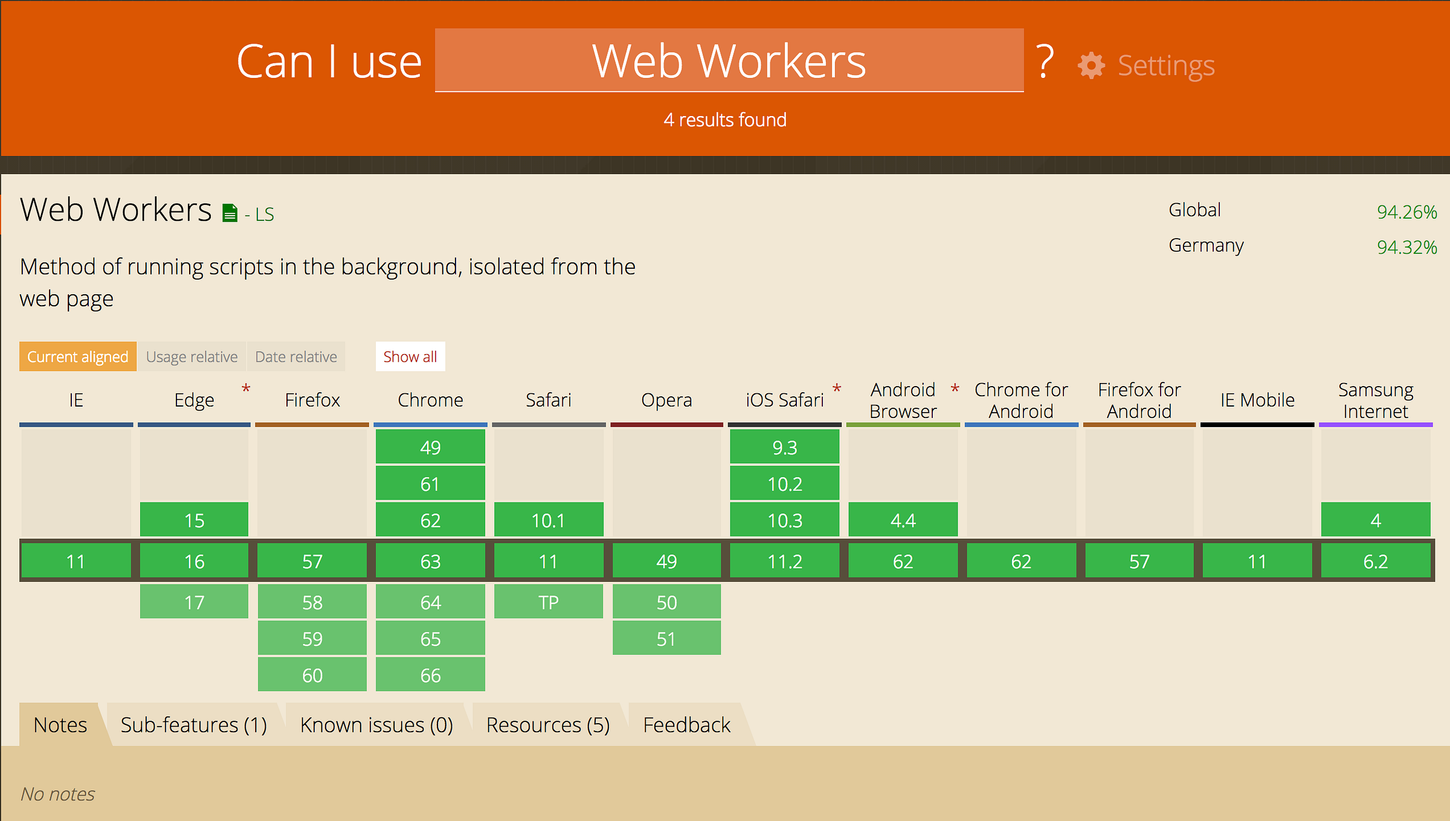Viewport: 1450px width, 821px height.
Task: Click Firefox version 60 cell
Action: 312,675
